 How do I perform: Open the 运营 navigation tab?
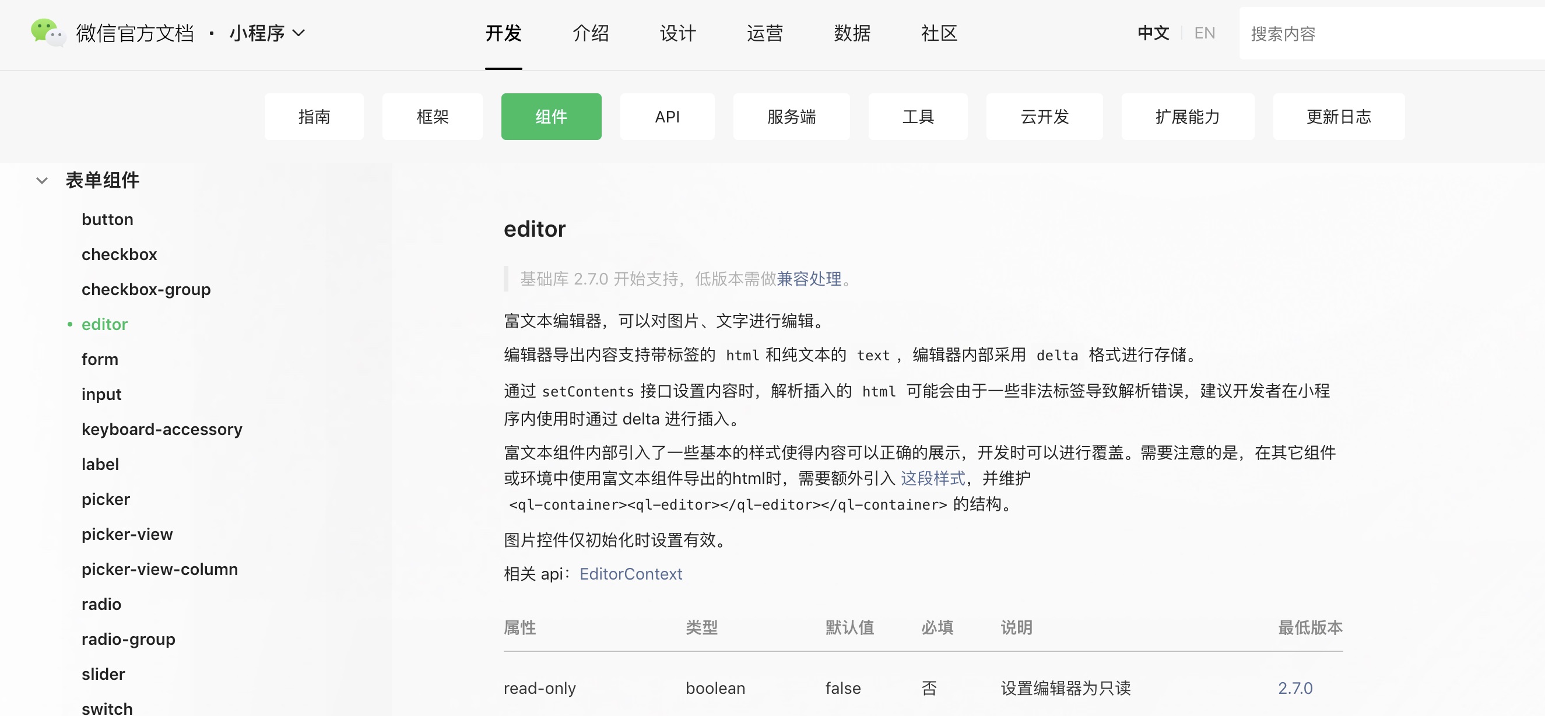pyautogui.click(x=764, y=33)
